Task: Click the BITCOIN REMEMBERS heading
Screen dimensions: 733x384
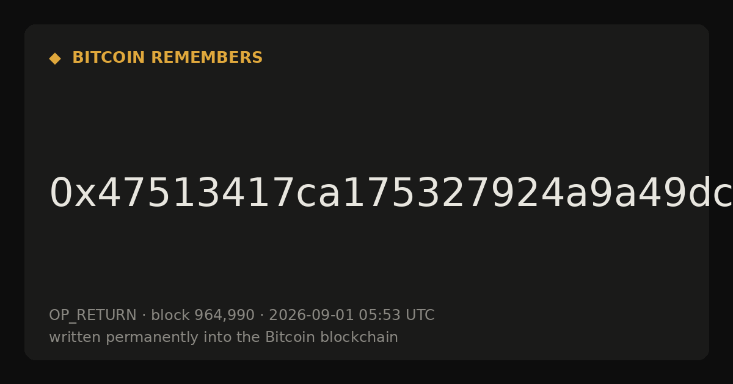Action: click(167, 58)
